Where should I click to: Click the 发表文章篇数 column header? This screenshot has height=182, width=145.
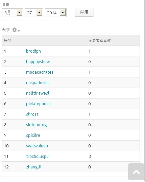click(x=100, y=40)
